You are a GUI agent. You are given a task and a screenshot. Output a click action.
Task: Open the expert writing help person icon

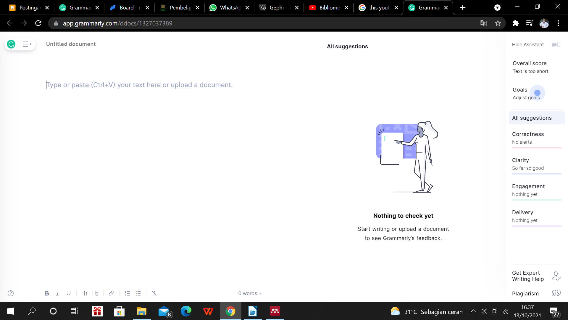[x=556, y=276]
